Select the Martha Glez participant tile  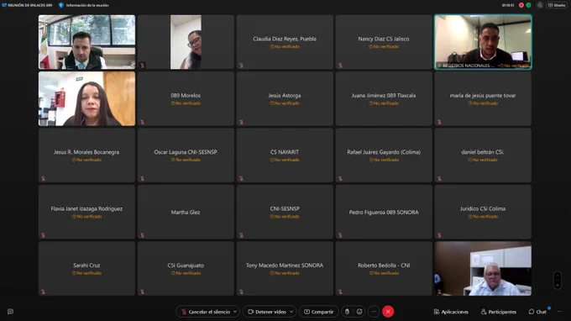186,212
